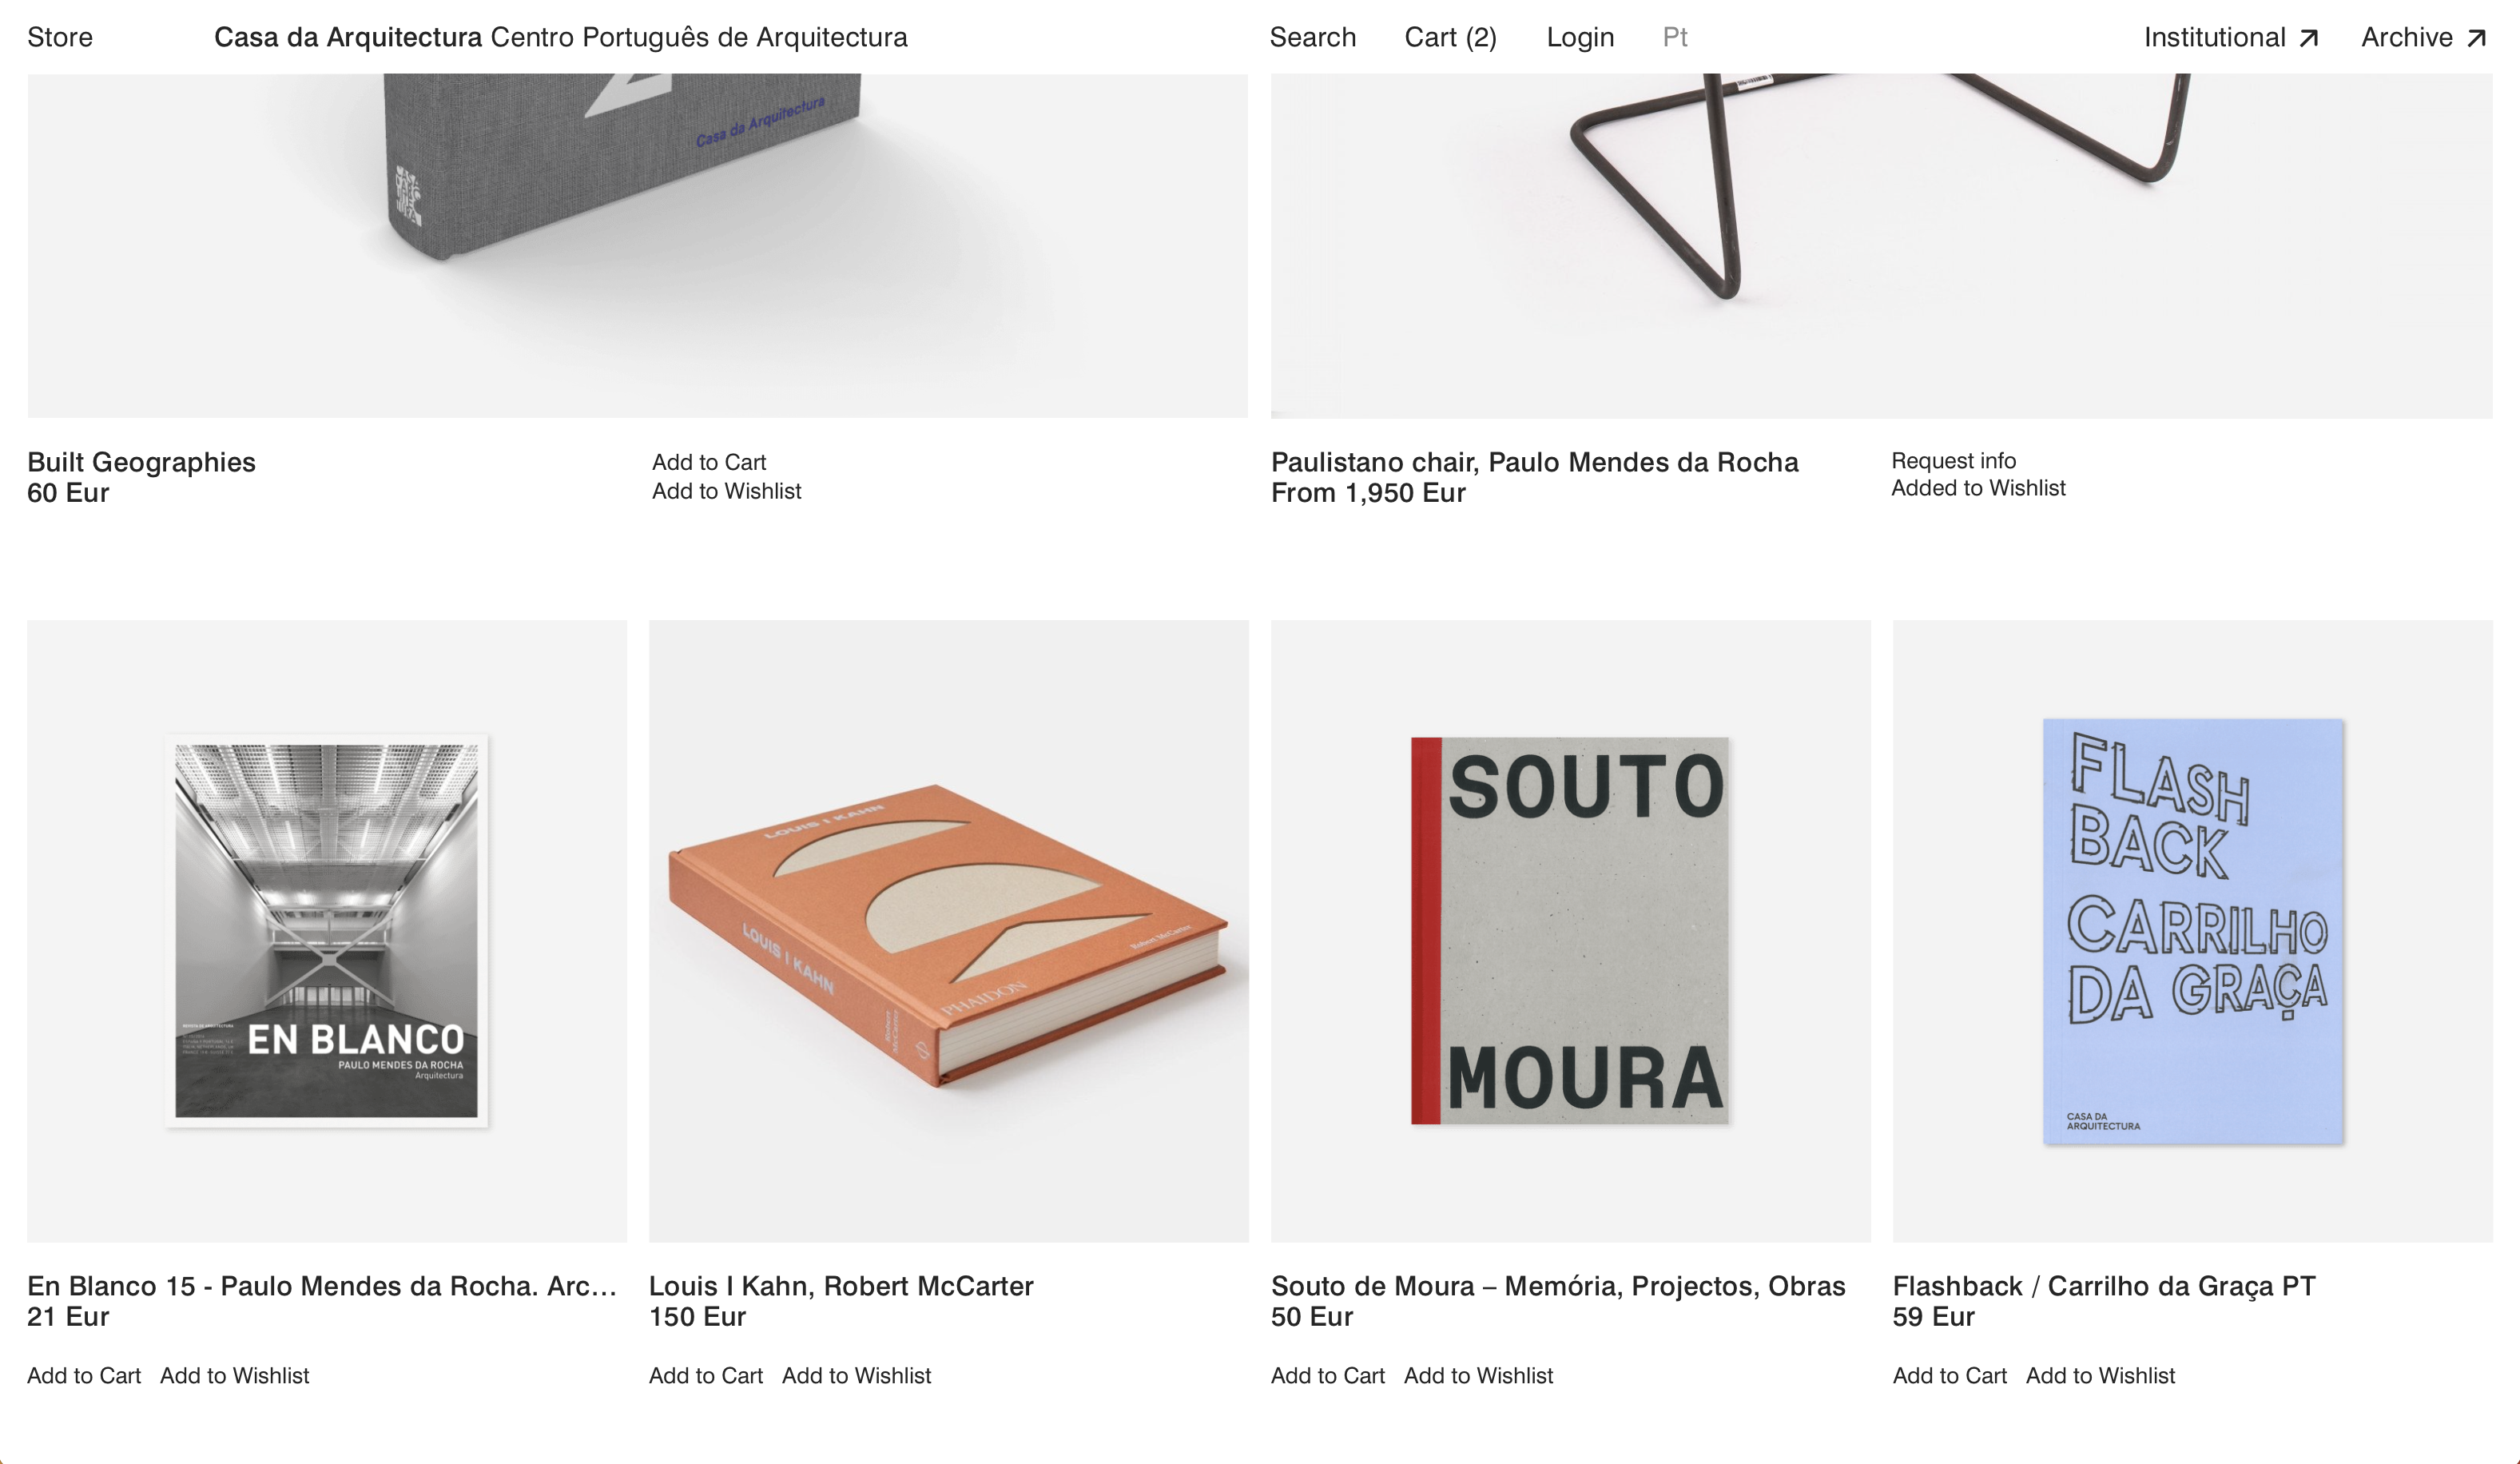
Task: Switch language to Pt
Action: tap(1675, 37)
